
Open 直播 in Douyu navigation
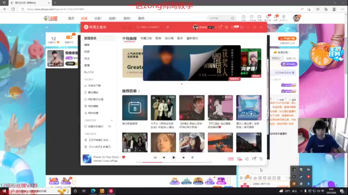click(x=84, y=18)
